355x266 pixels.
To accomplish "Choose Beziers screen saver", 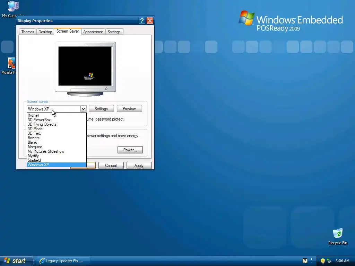I will pyautogui.click(x=57, y=138).
